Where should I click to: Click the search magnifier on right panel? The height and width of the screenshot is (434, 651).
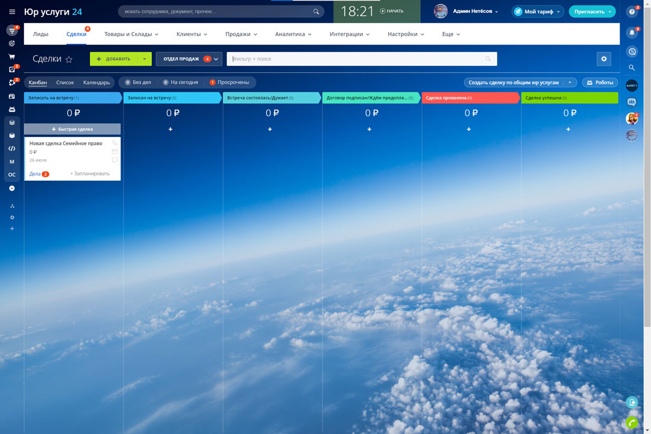pyautogui.click(x=632, y=68)
